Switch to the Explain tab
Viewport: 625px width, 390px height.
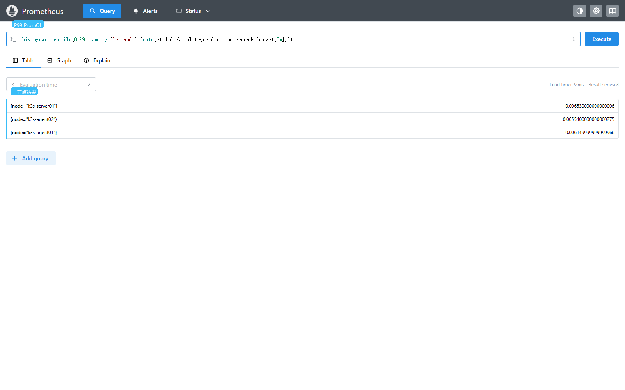point(97,60)
